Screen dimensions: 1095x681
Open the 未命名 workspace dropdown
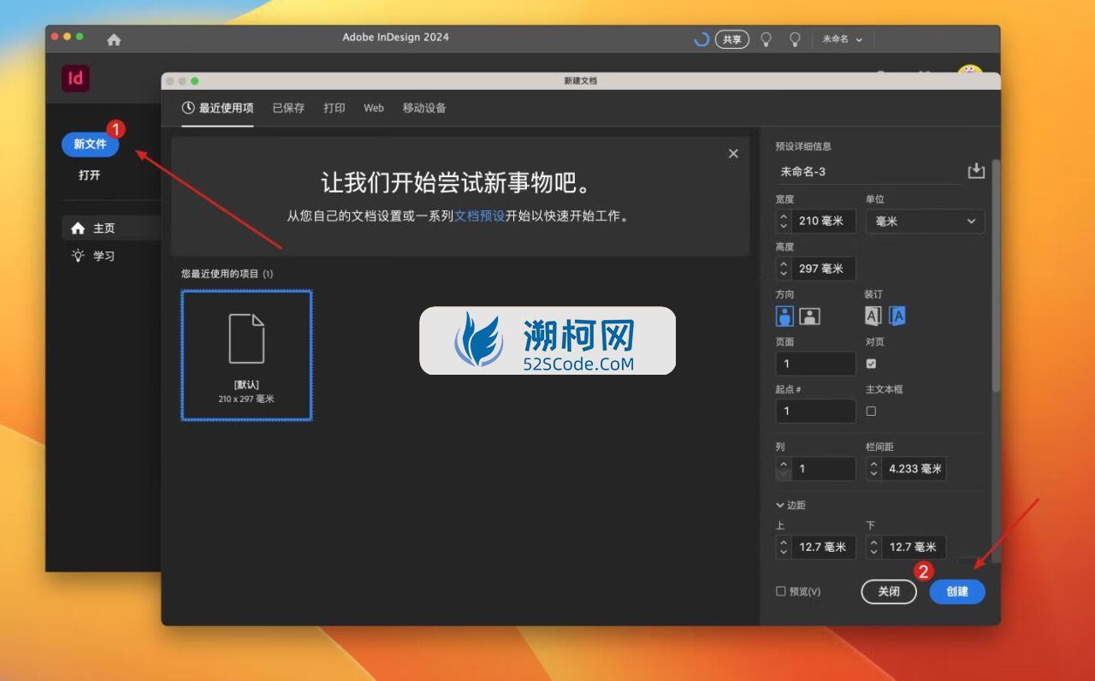[x=843, y=39]
